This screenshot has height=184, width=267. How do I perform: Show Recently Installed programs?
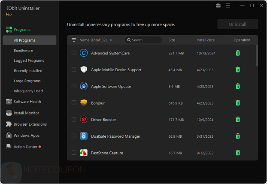(x=28, y=71)
